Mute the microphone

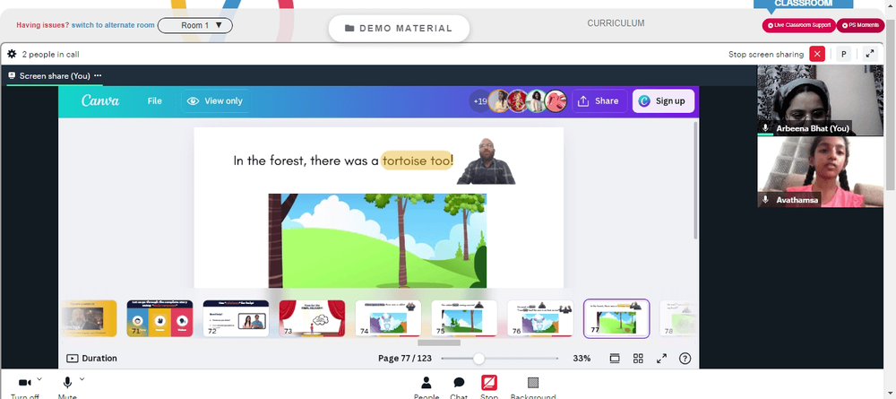click(67, 387)
